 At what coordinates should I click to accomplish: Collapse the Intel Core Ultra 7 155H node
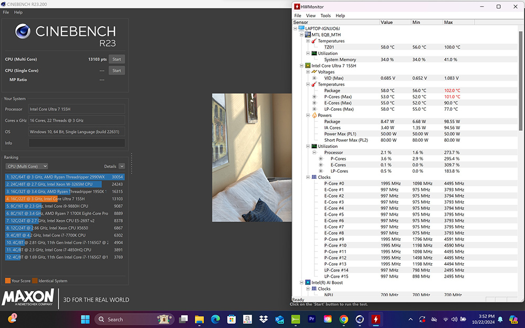click(301, 66)
